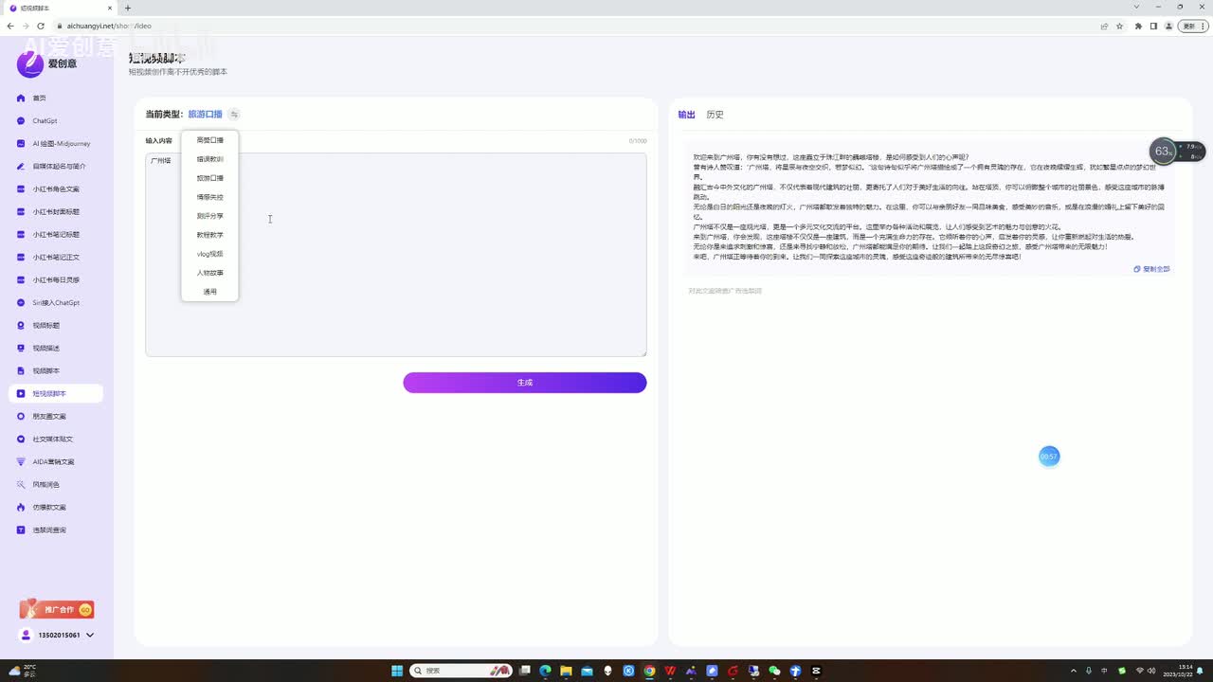Click the 首页 home icon in sidebar
The image size is (1213, 682).
(21, 99)
